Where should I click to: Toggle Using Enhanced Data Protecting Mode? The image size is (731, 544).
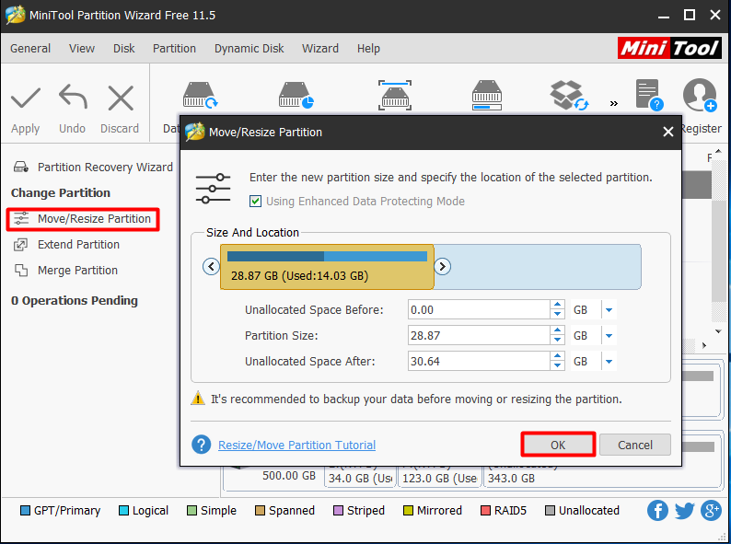point(255,202)
